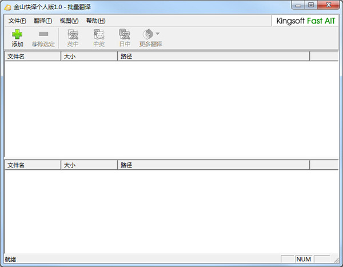Open the Help (帮助) menu
Screen dimensions: 343x267
(95, 21)
